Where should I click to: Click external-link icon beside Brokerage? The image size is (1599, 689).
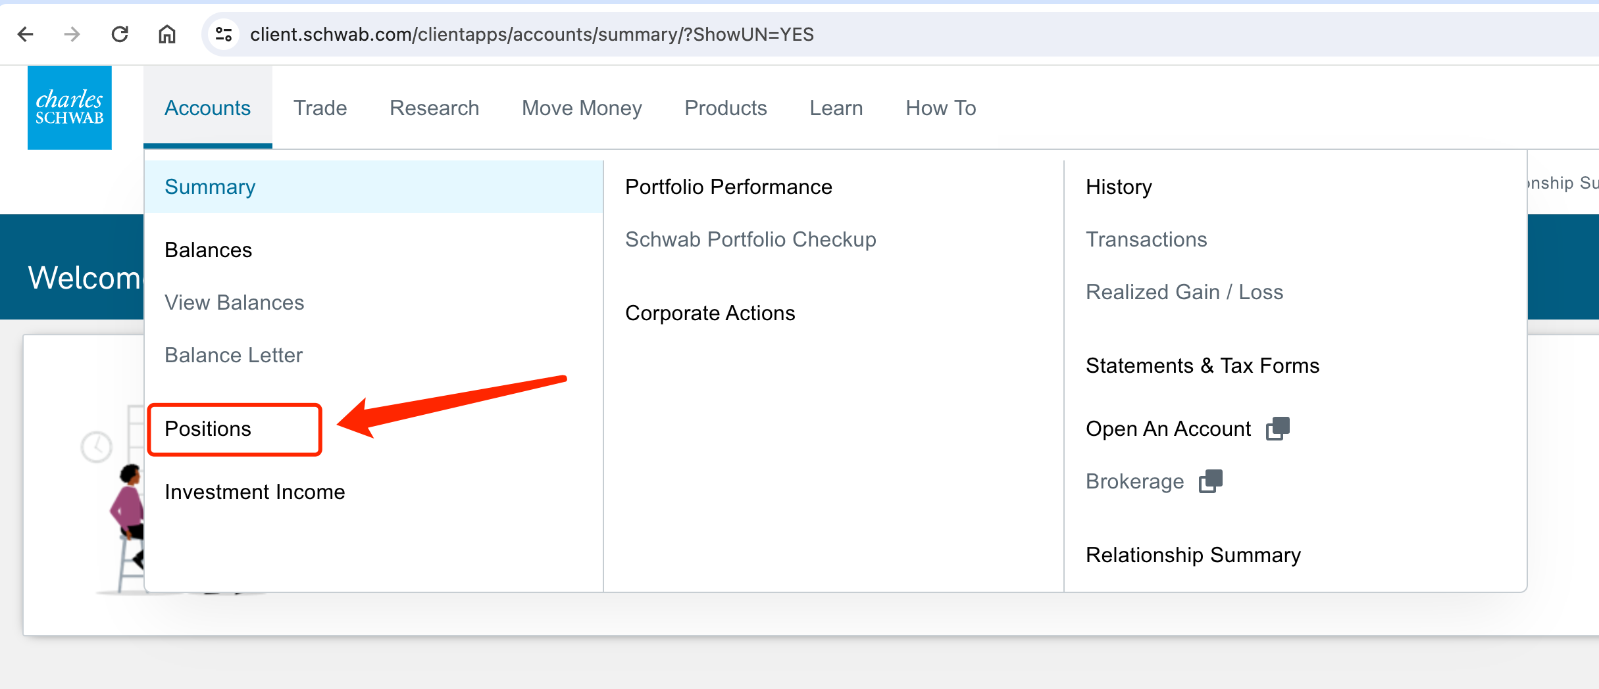point(1211,481)
